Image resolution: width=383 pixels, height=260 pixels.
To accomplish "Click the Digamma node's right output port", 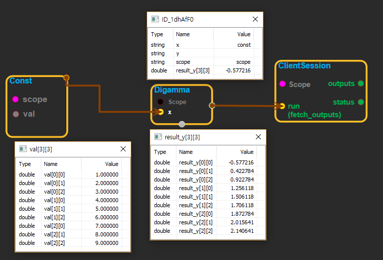I will click(x=212, y=105).
